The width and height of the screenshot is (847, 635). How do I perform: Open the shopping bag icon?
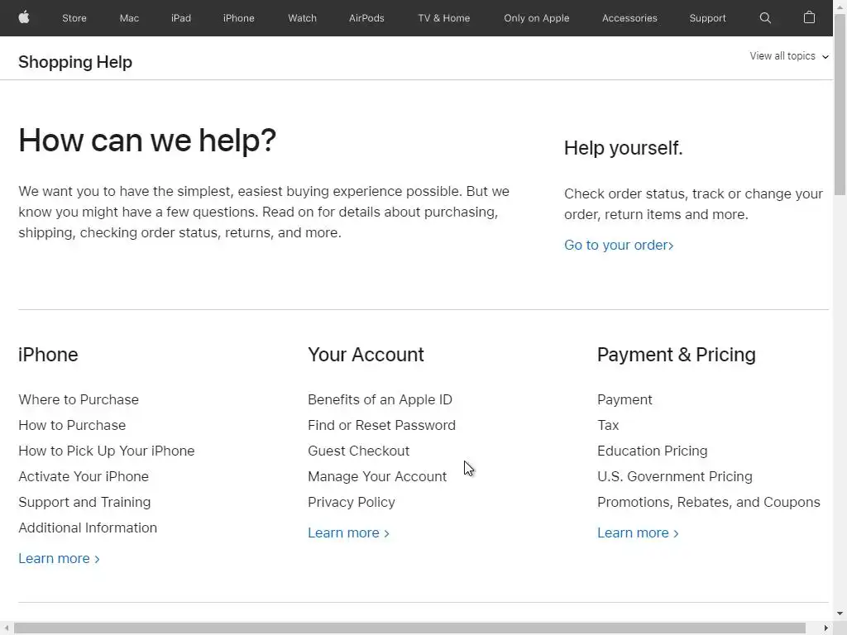click(x=809, y=17)
